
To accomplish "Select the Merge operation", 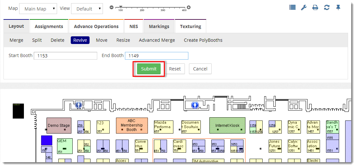I will [x=16, y=40].
